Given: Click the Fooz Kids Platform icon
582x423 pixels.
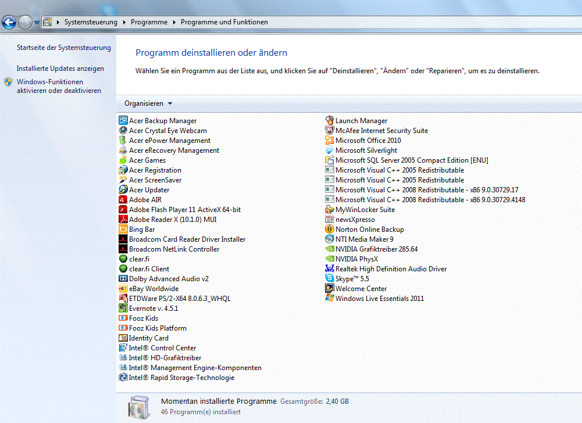Looking at the screenshot, I should point(123,328).
